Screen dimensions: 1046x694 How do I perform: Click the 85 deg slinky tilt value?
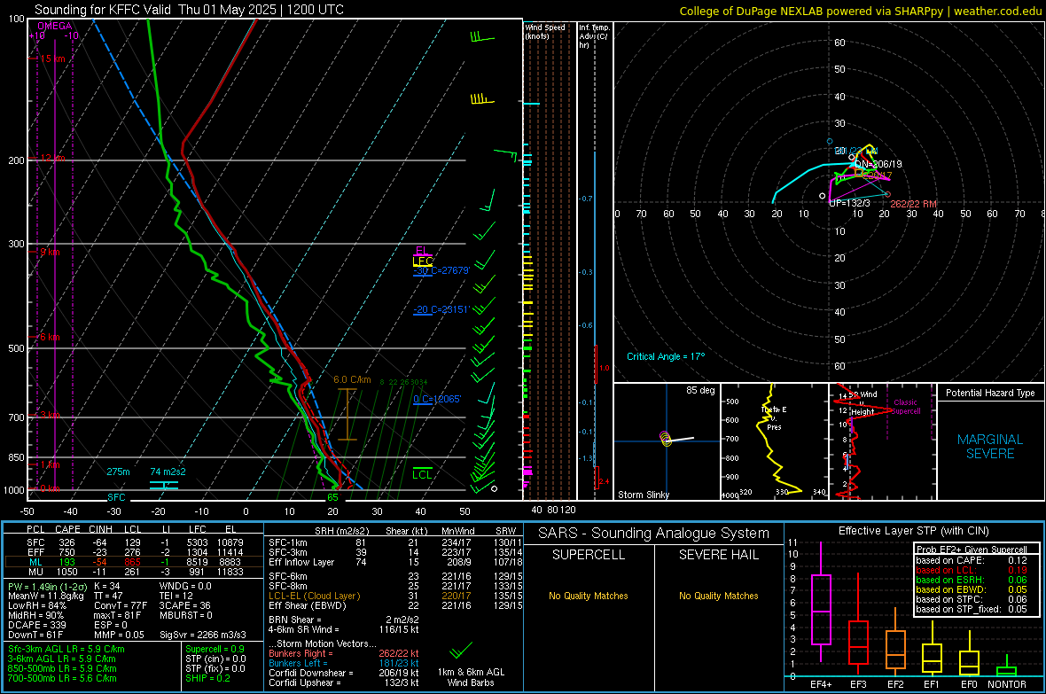[x=700, y=390]
